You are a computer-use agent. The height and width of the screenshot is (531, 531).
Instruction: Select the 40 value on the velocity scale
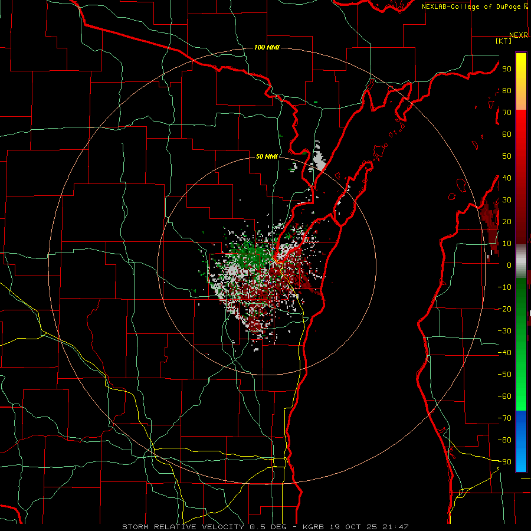(x=507, y=178)
